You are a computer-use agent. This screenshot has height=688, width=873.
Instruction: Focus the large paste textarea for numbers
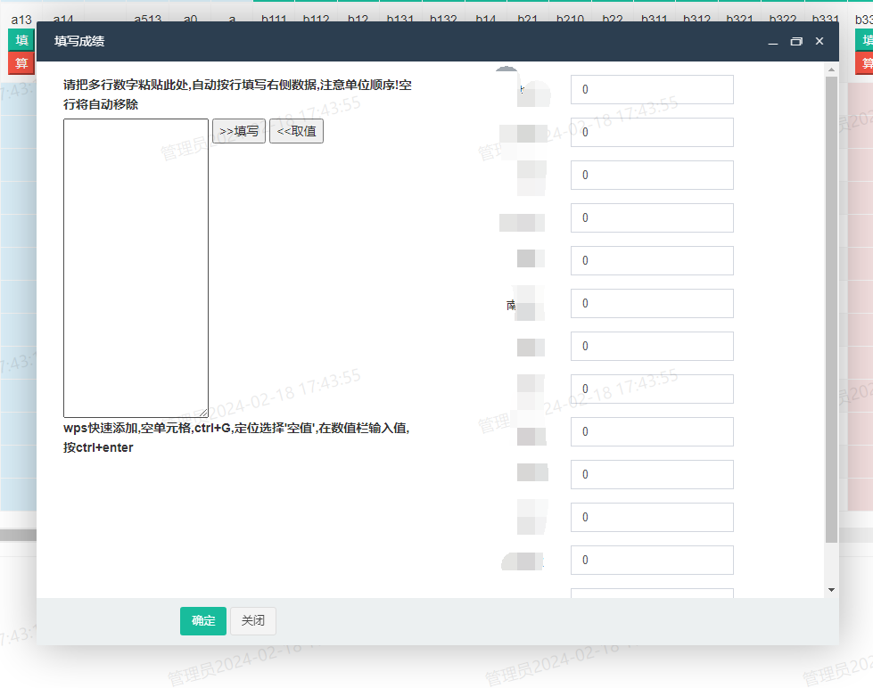136,267
